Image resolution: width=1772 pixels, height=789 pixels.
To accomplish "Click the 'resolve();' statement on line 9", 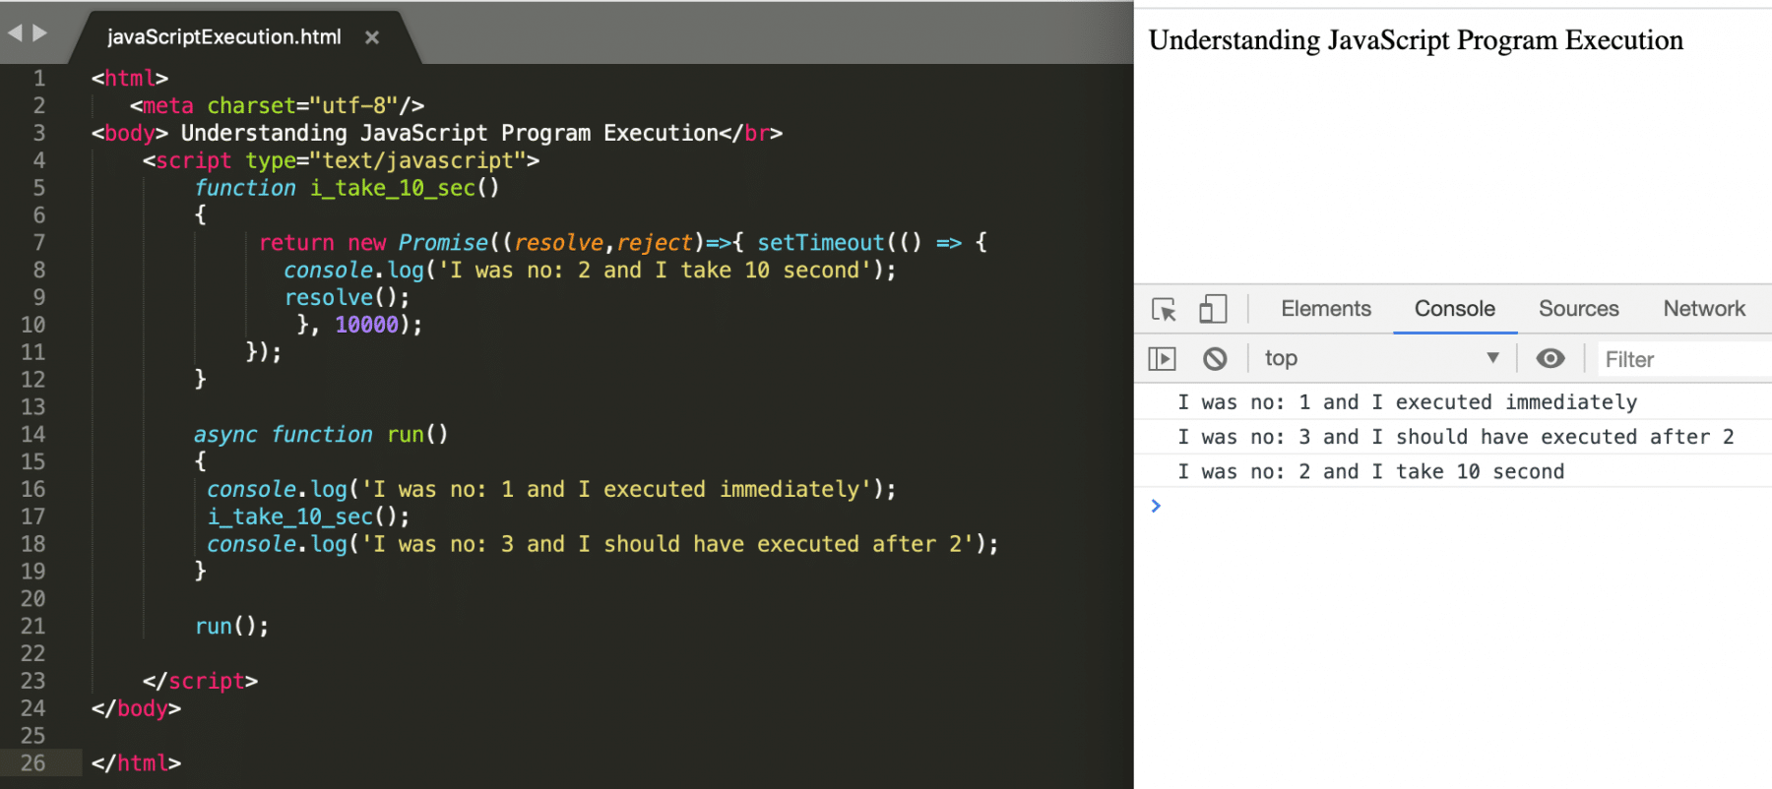I will point(347,297).
